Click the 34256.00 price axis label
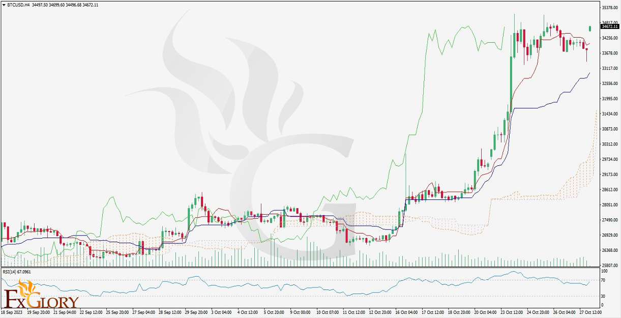Viewport: 621px width, 318px height. tap(609, 38)
